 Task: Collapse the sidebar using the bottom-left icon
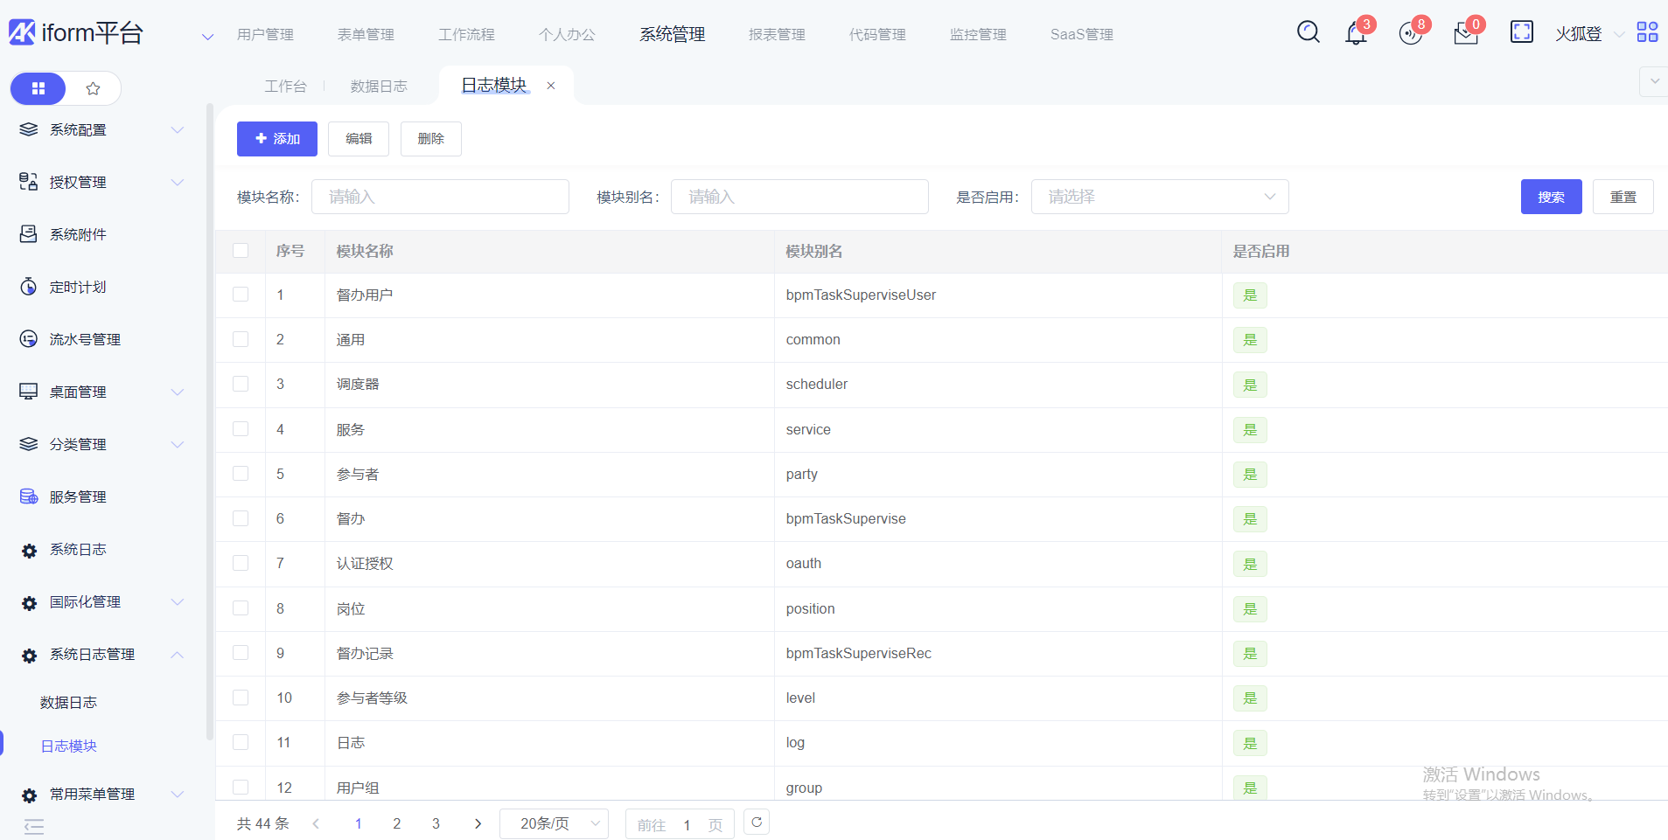pyautogui.click(x=34, y=826)
